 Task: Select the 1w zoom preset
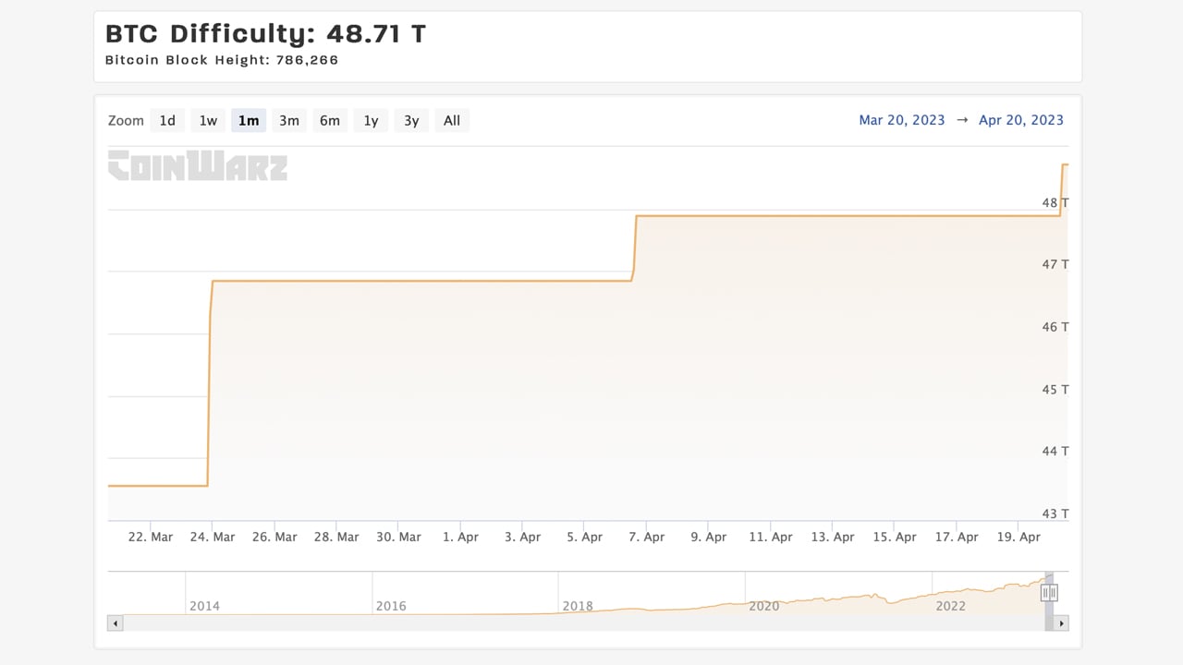(208, 120)
